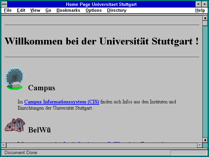Click the BelWü heading text
This screenshot has height=157, width=209.
40,130
